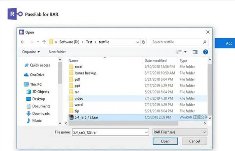Click Test in the address path
This screenshot has height=151, width=235.
click(89, 42)
